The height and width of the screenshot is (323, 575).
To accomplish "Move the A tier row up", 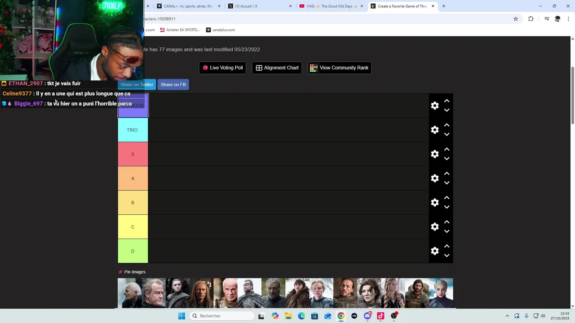I will click(x=447, y=174).
